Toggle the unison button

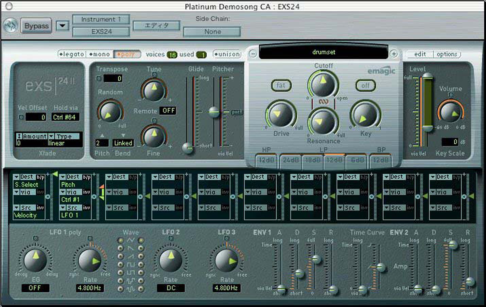tap(227, 54)
